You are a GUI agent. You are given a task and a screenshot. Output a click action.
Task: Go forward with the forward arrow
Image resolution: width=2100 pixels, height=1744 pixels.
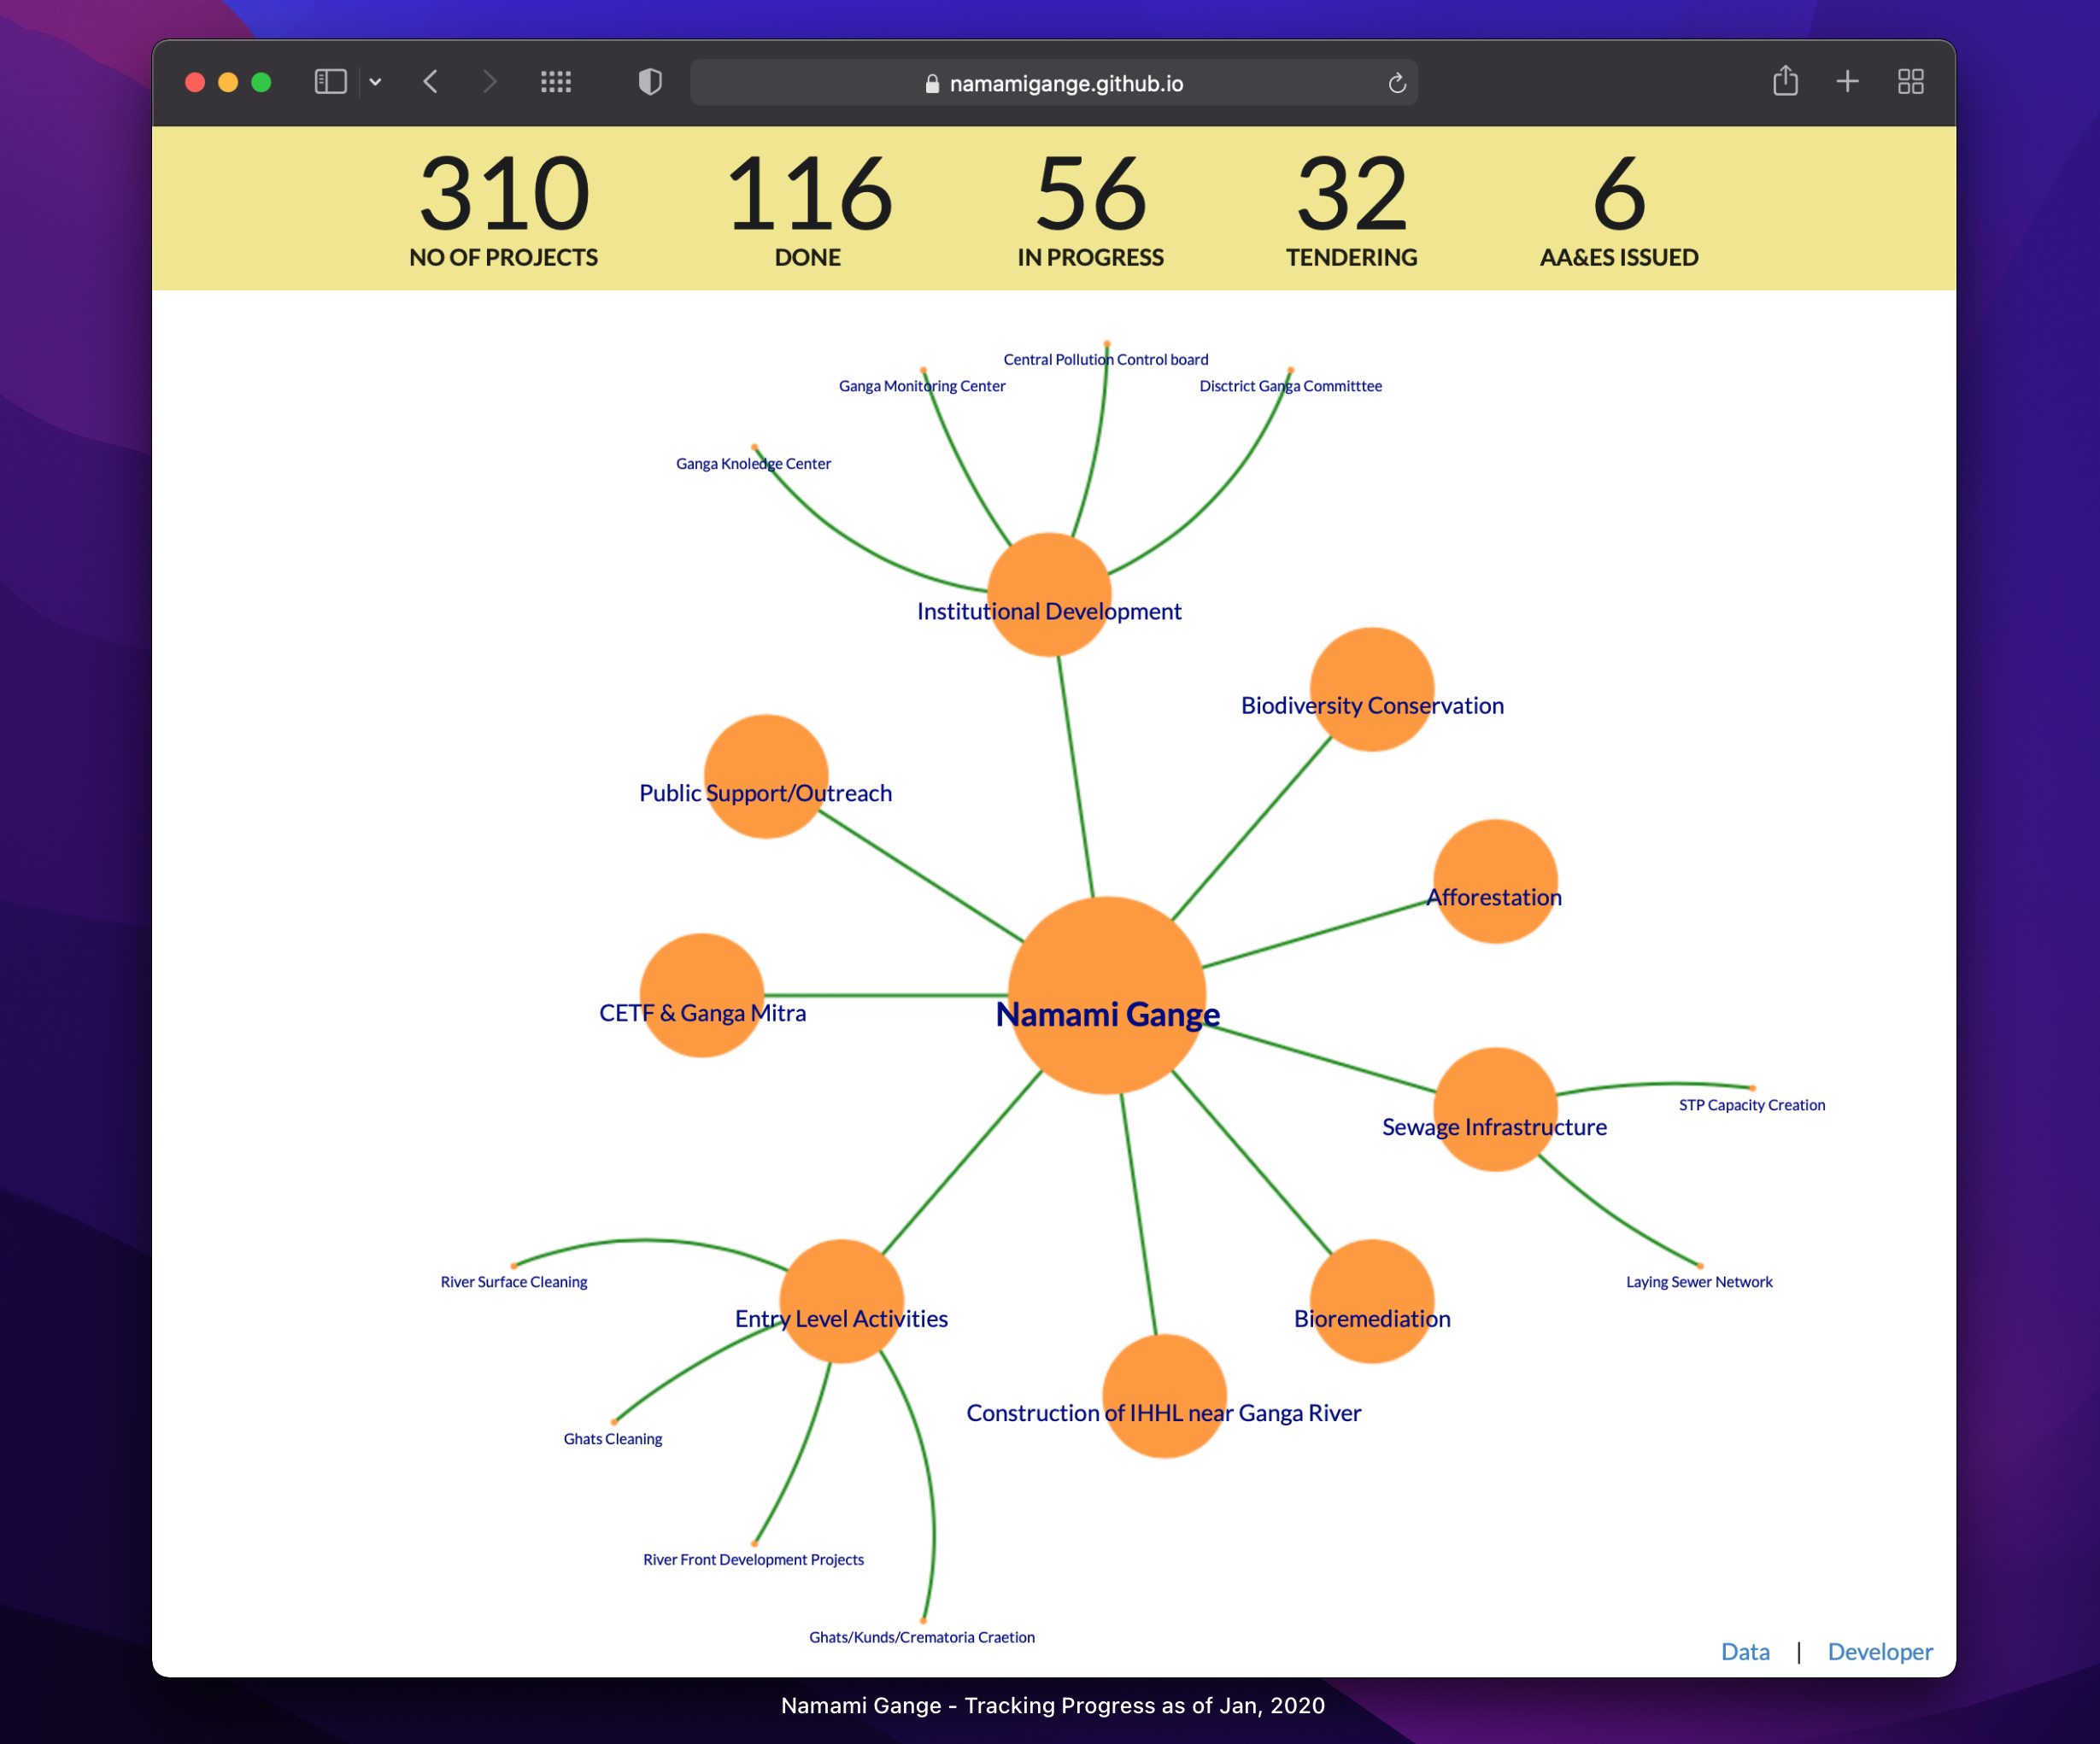pyautogui.click(x=489, y=82)
